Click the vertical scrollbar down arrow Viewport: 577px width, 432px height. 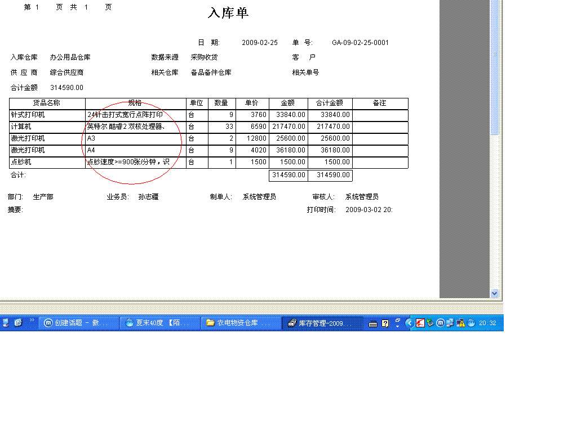[494, 293]
